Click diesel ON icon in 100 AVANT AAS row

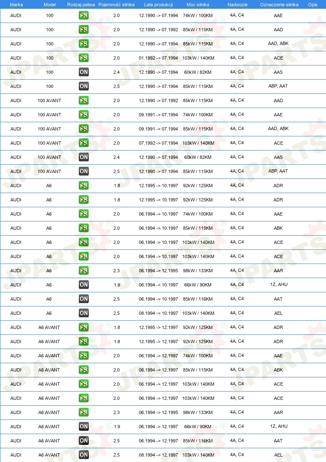click(84, 157)
